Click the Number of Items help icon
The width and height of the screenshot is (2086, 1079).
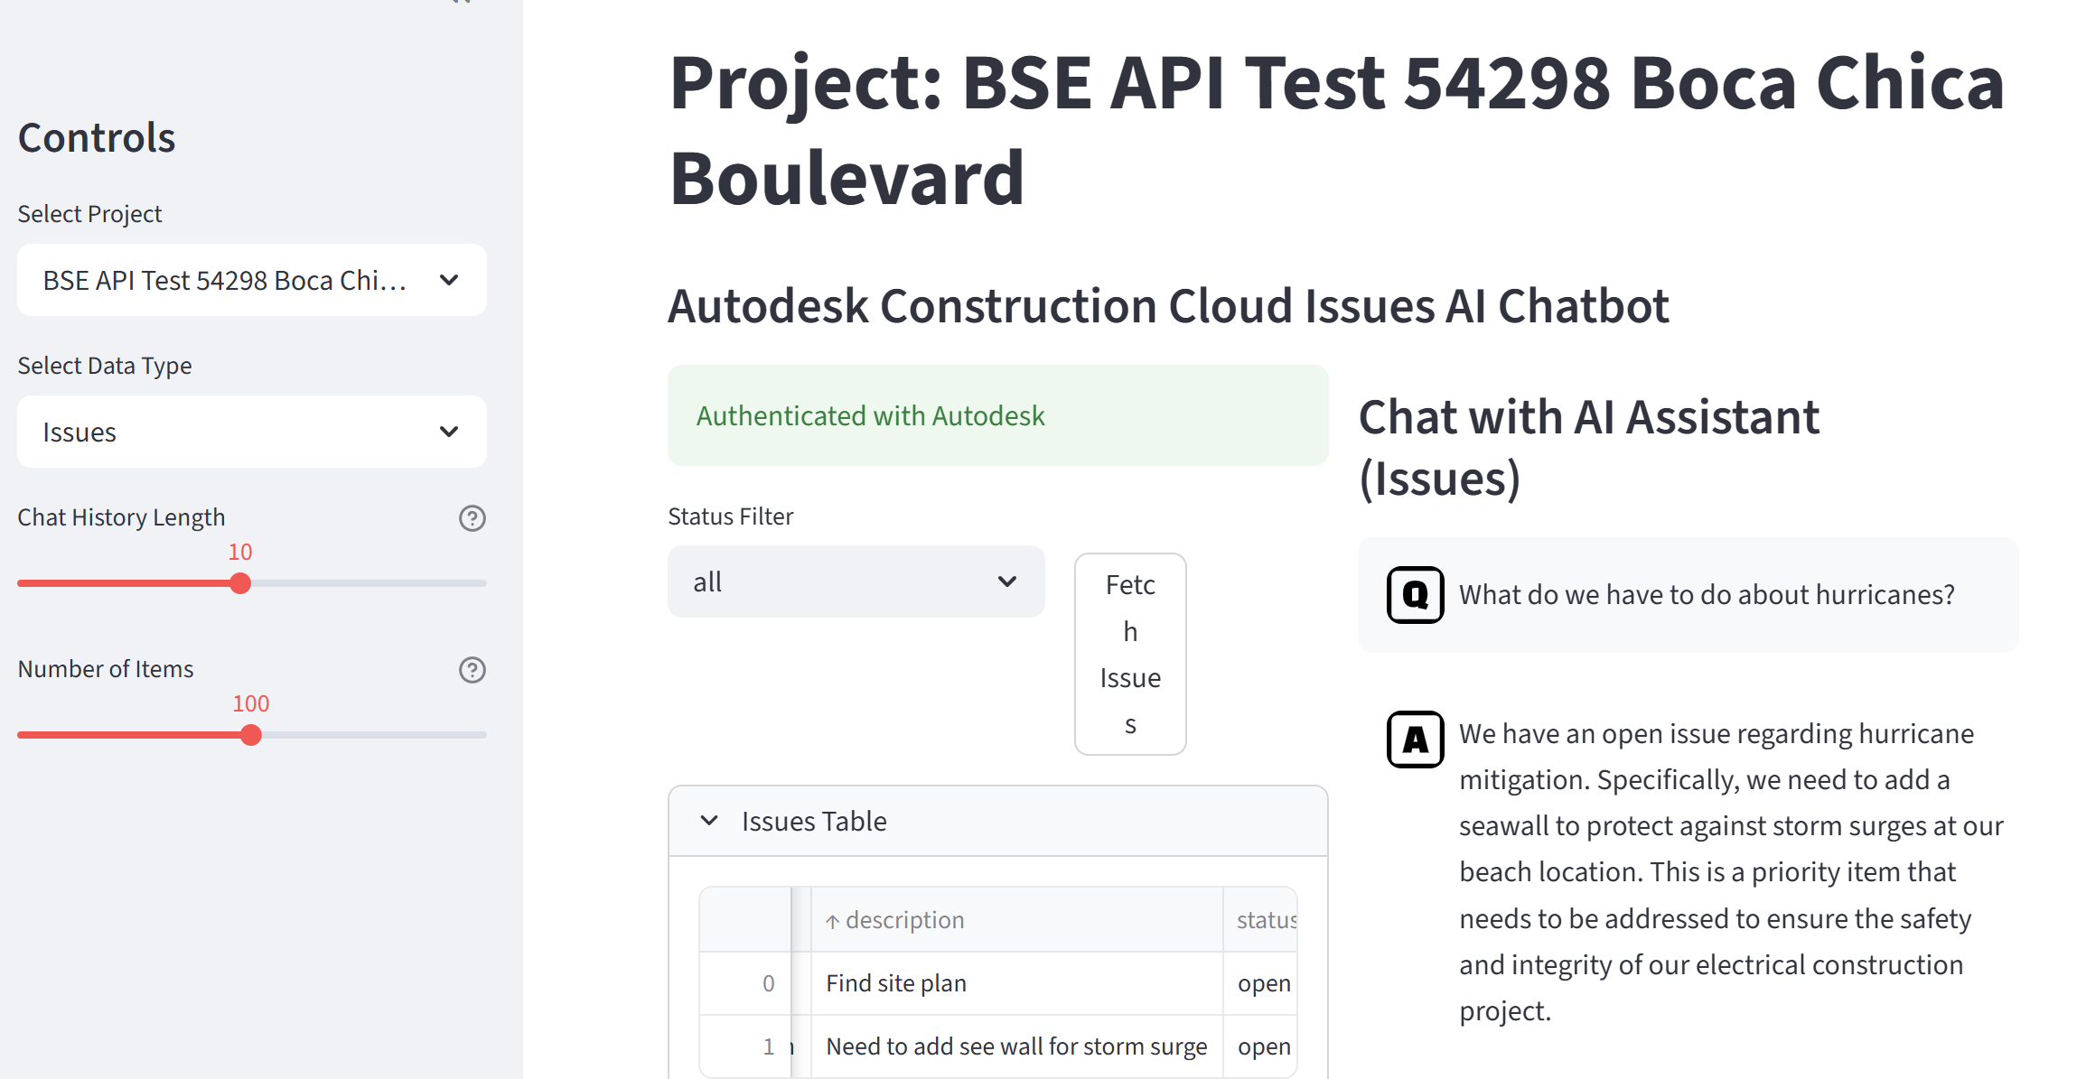pyautogui.click(x=472, y=670)
